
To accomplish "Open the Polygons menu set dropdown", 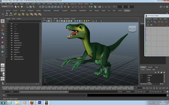I will 7,7.
